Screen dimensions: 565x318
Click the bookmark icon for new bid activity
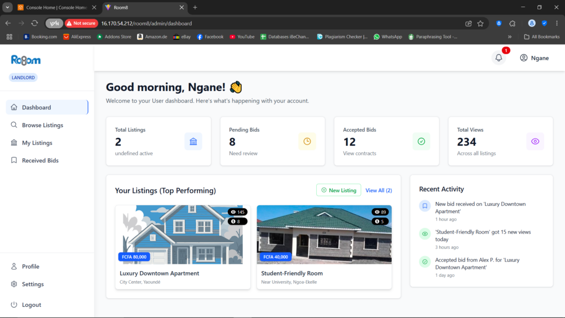coord(425,206)
